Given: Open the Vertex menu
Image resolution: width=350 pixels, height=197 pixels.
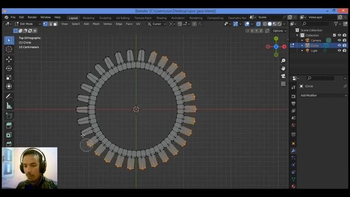Looking at the screenshot, I should click(x=107, y=24).
